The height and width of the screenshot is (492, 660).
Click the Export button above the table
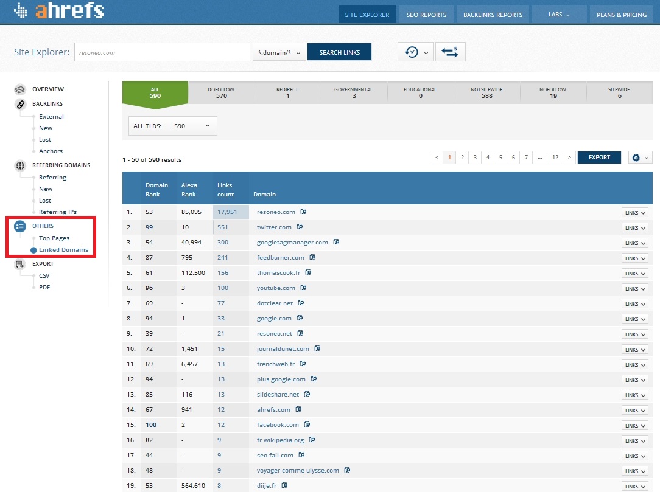coord(599,158)
